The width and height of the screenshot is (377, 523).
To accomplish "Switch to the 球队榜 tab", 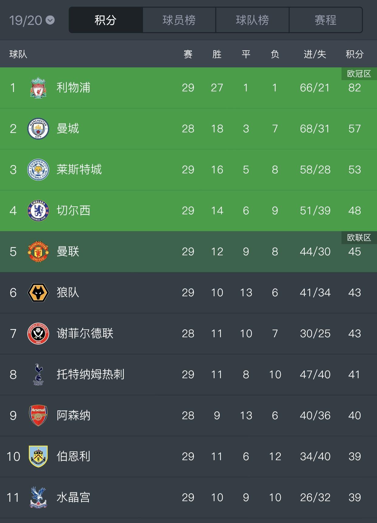I will (x=253, y=20).
